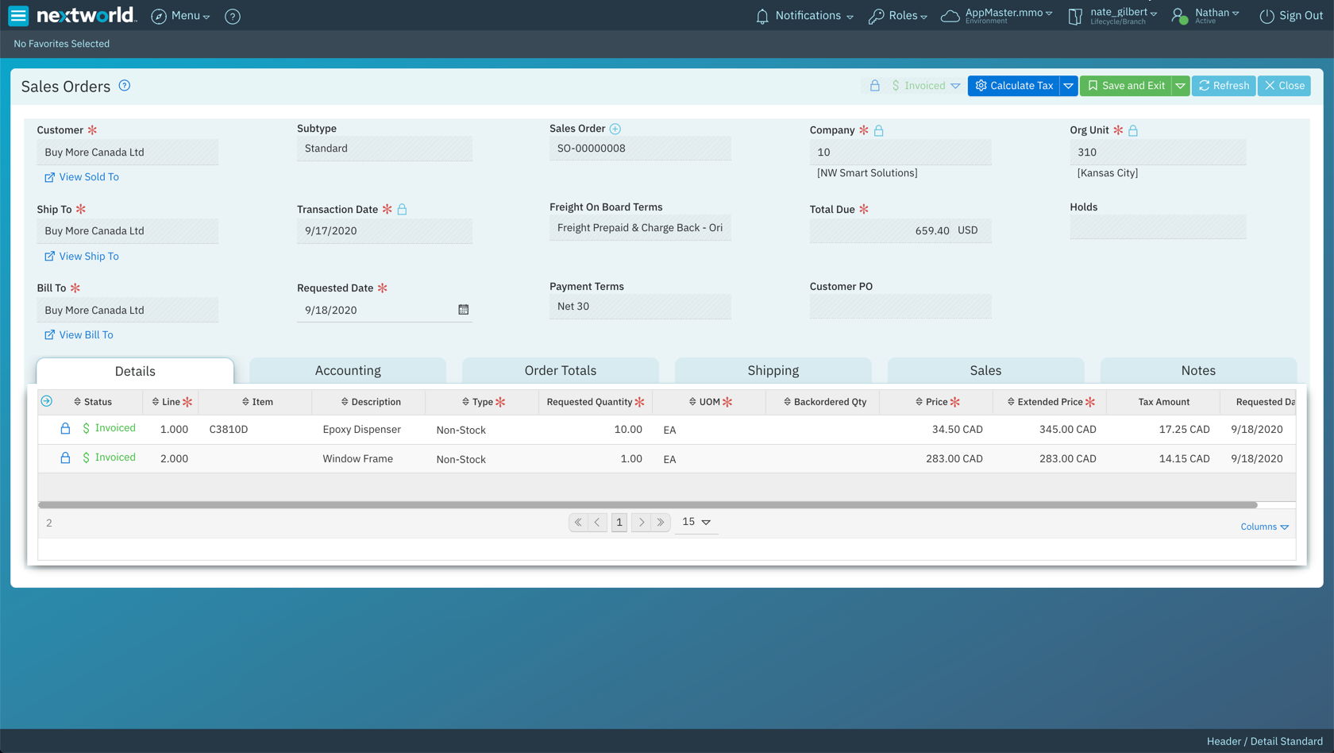
Task: Click the header lock icon beside Invoiced
Action: [x=875, y=86]
